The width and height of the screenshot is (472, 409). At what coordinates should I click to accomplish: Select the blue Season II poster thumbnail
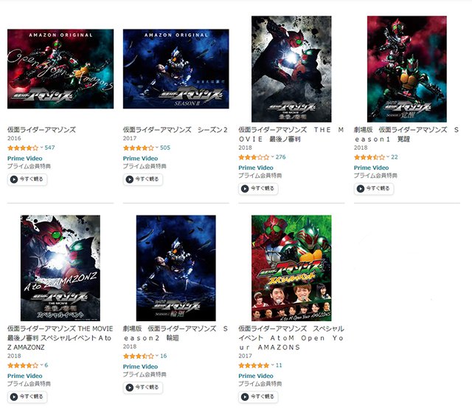point(176,69)
